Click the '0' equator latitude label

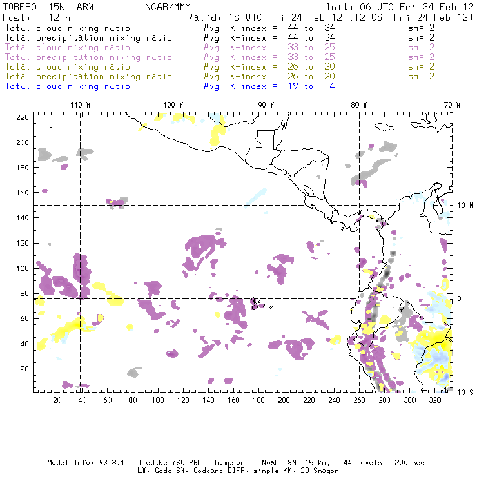pos(460,298)
